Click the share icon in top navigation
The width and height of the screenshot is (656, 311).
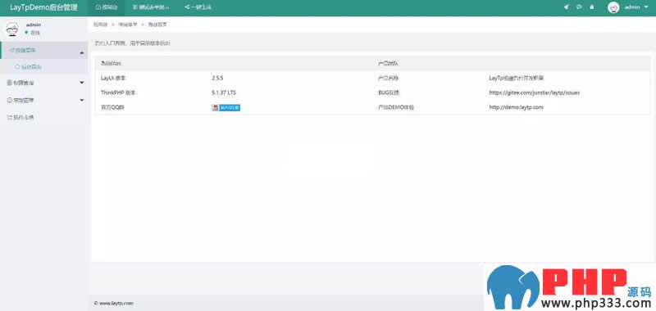click(187, 7)
